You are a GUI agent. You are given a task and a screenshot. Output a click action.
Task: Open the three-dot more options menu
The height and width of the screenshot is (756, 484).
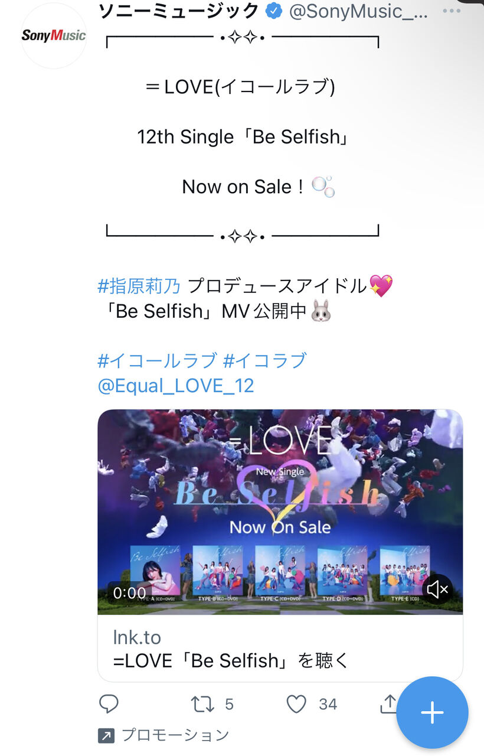pyautogui.click(x=452, y=11)
